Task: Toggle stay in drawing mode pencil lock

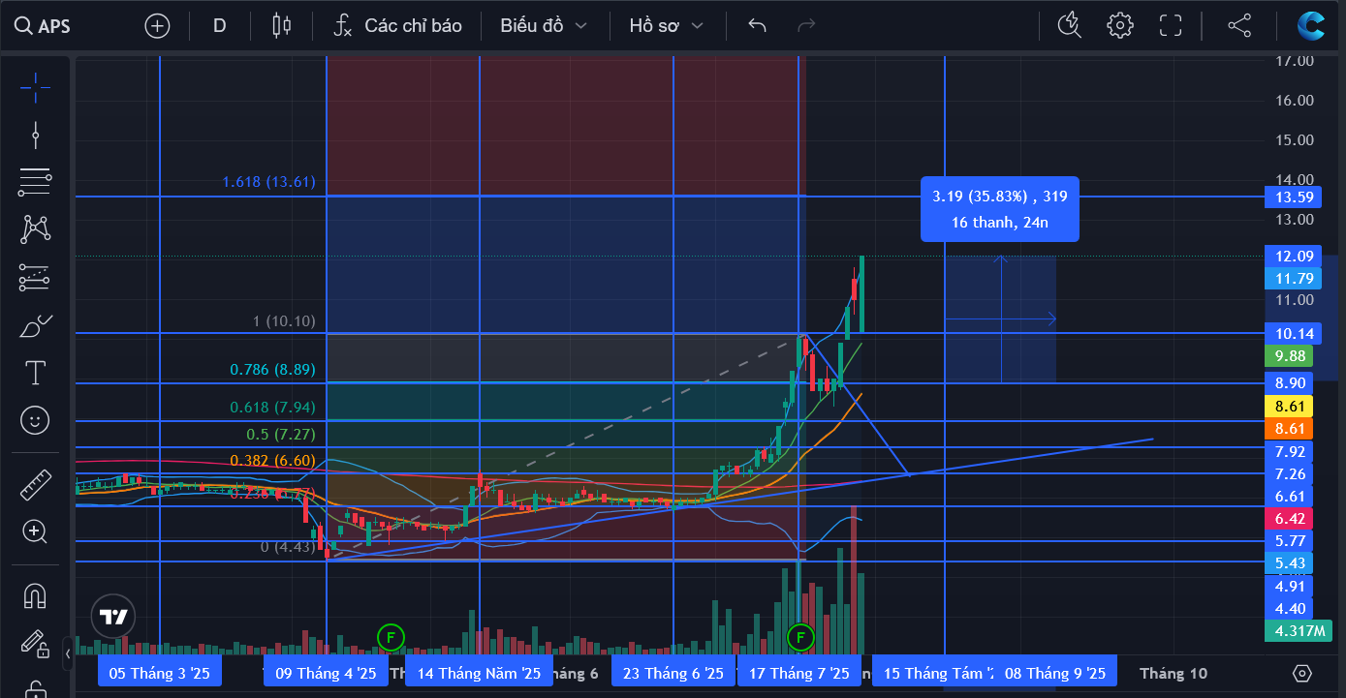Action: point(35,642)
